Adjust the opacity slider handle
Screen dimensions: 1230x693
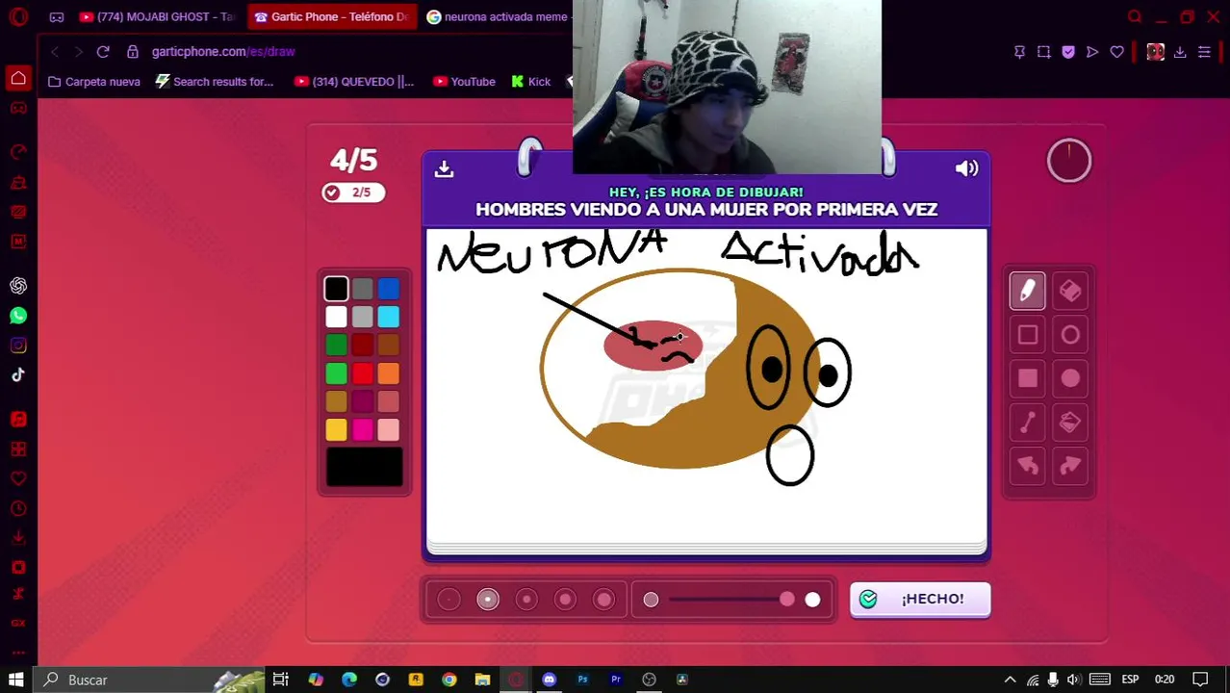coord(787,600)
